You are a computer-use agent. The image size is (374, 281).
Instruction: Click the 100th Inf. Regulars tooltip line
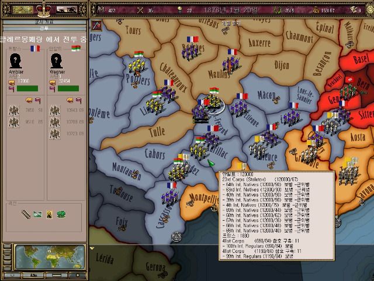click(x=258, y=246)
